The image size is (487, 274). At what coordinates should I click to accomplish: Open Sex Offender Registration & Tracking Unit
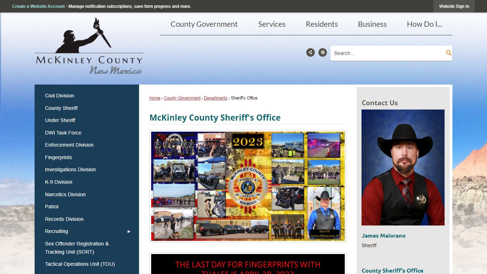click(x=77, y=248)
